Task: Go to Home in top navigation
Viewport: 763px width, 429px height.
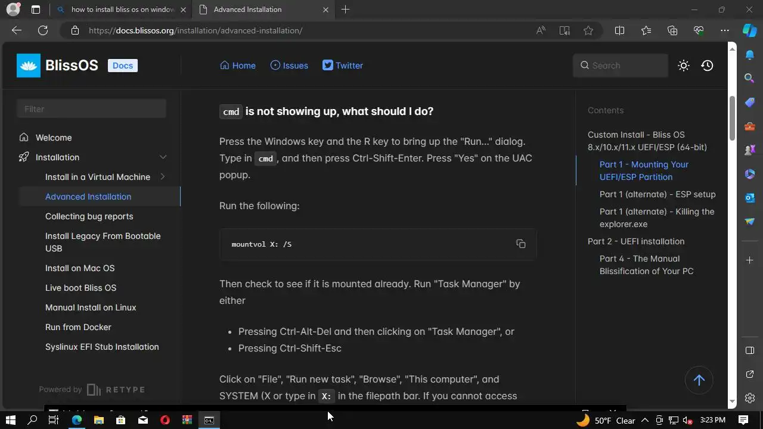Action: tap(238, 66)
